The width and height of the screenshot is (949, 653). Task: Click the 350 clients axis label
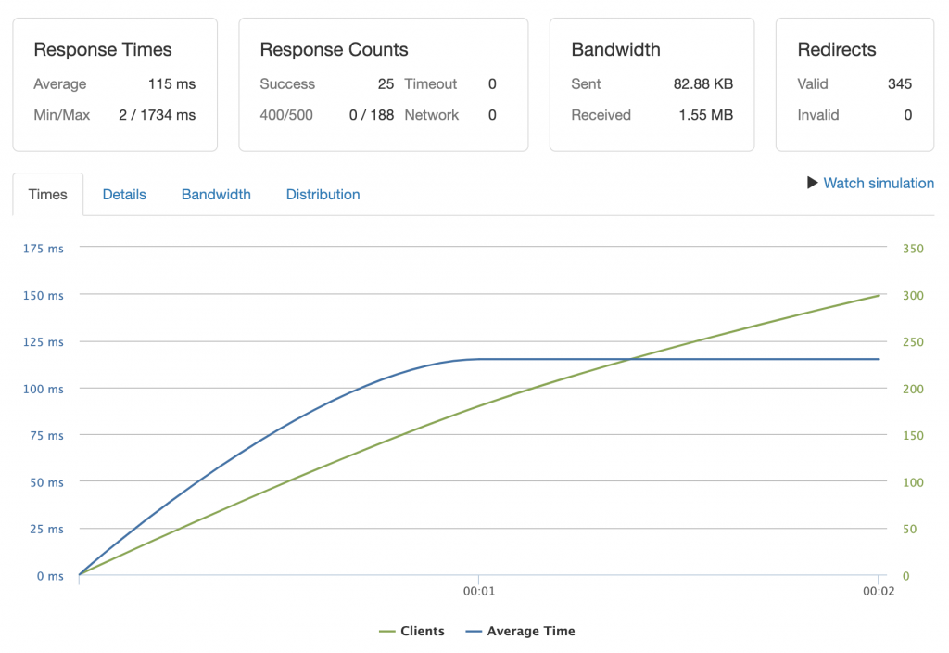point(913,249)
